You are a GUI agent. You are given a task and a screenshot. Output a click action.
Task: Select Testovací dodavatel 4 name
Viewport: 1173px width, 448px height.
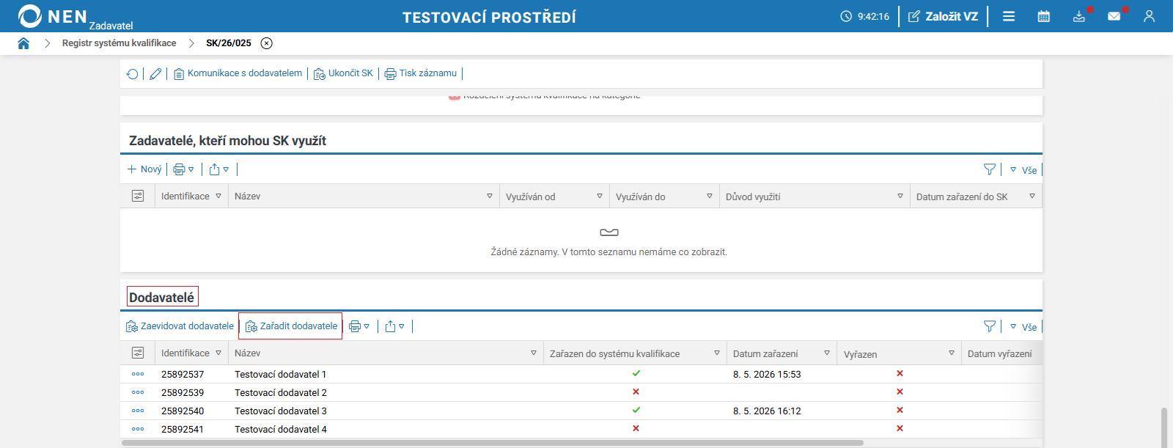[280, 429]
